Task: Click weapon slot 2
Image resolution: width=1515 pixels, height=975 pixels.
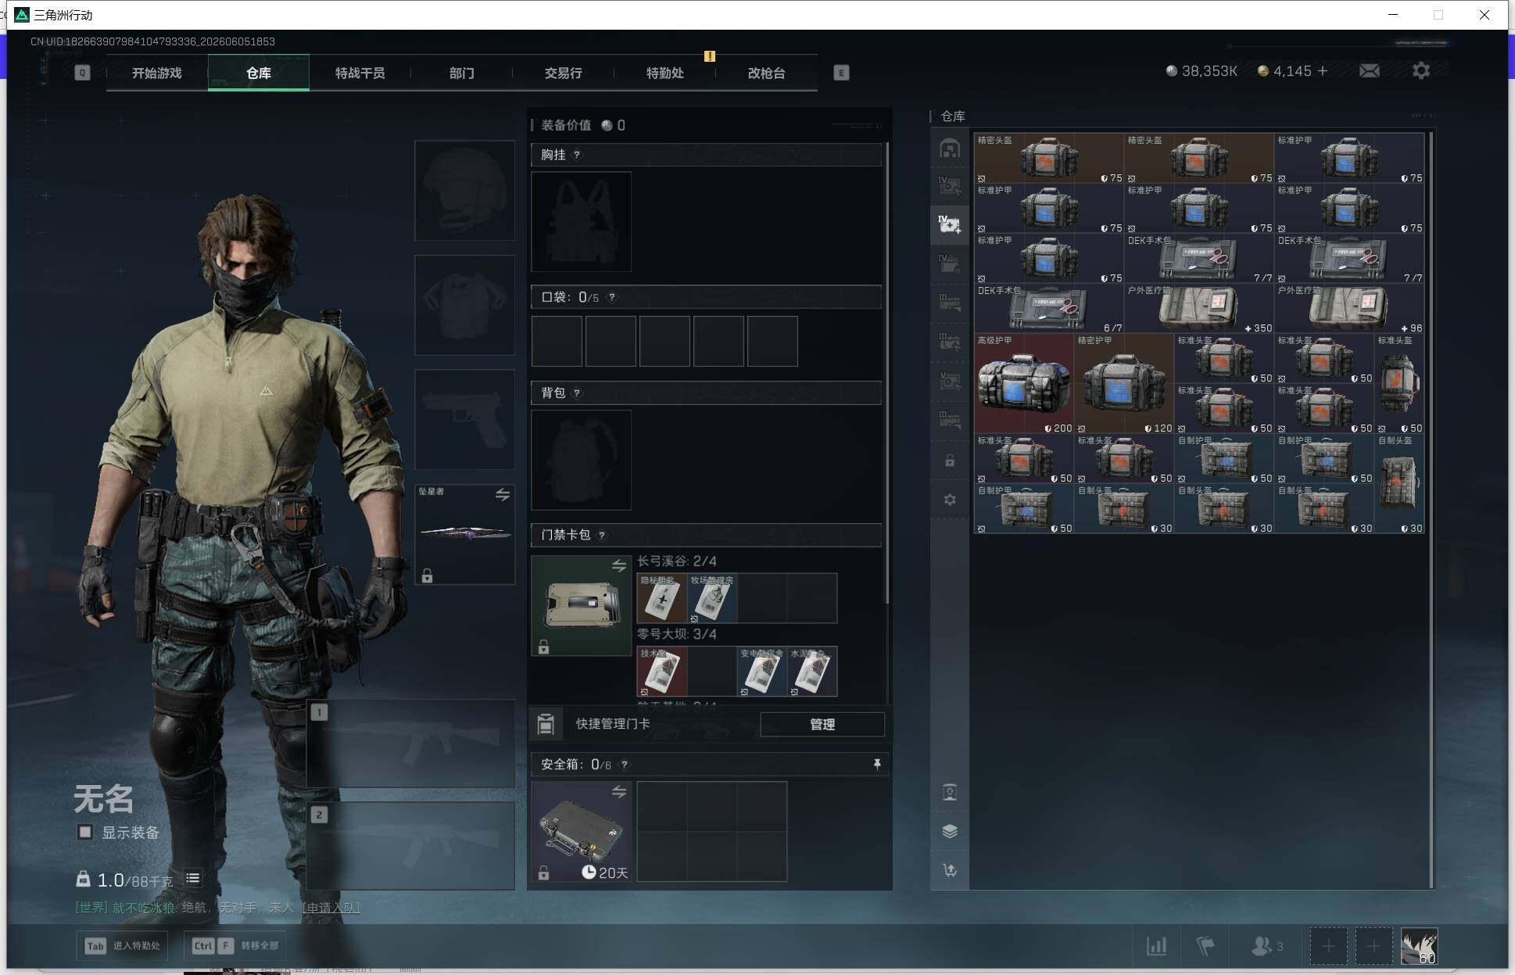Action: 410,846
